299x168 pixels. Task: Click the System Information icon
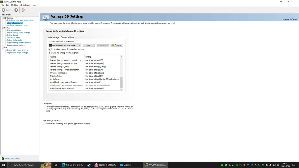click(3, 158)
